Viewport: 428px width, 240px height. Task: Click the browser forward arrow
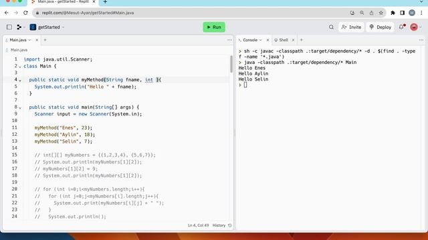tap(16, 13)
